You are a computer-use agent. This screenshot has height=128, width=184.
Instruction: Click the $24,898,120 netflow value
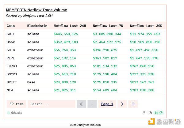coord(65,82)
